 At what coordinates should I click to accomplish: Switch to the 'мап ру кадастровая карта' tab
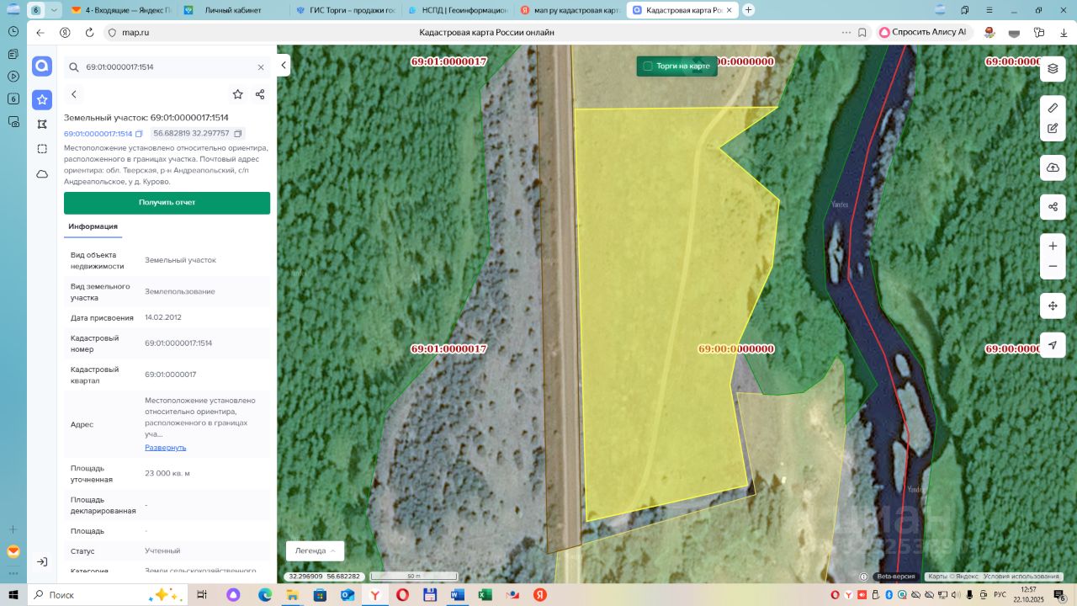click(x=569, y=10)
